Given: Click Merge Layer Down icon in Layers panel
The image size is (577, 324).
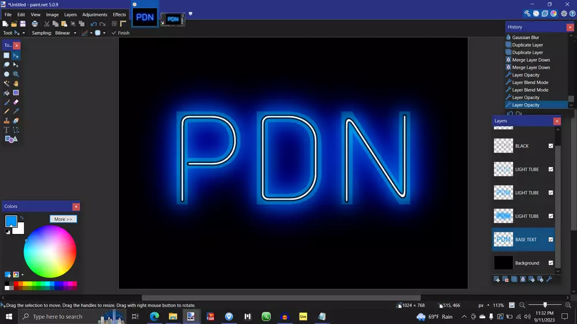Looking at the screenshot, I should pos(523,280).
